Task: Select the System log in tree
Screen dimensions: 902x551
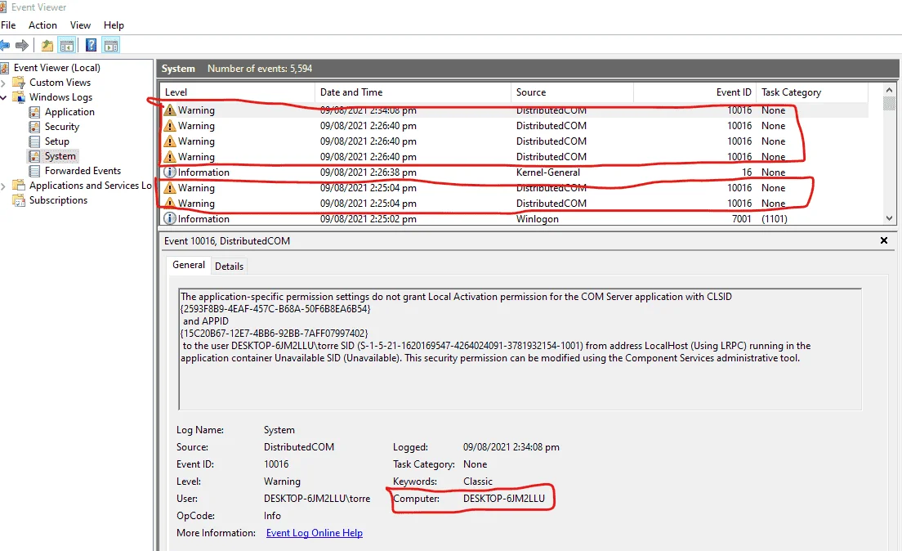Action: (60, 156)
